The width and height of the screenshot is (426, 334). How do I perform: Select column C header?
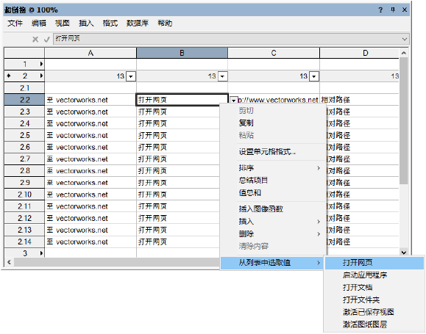click(274, 53)
